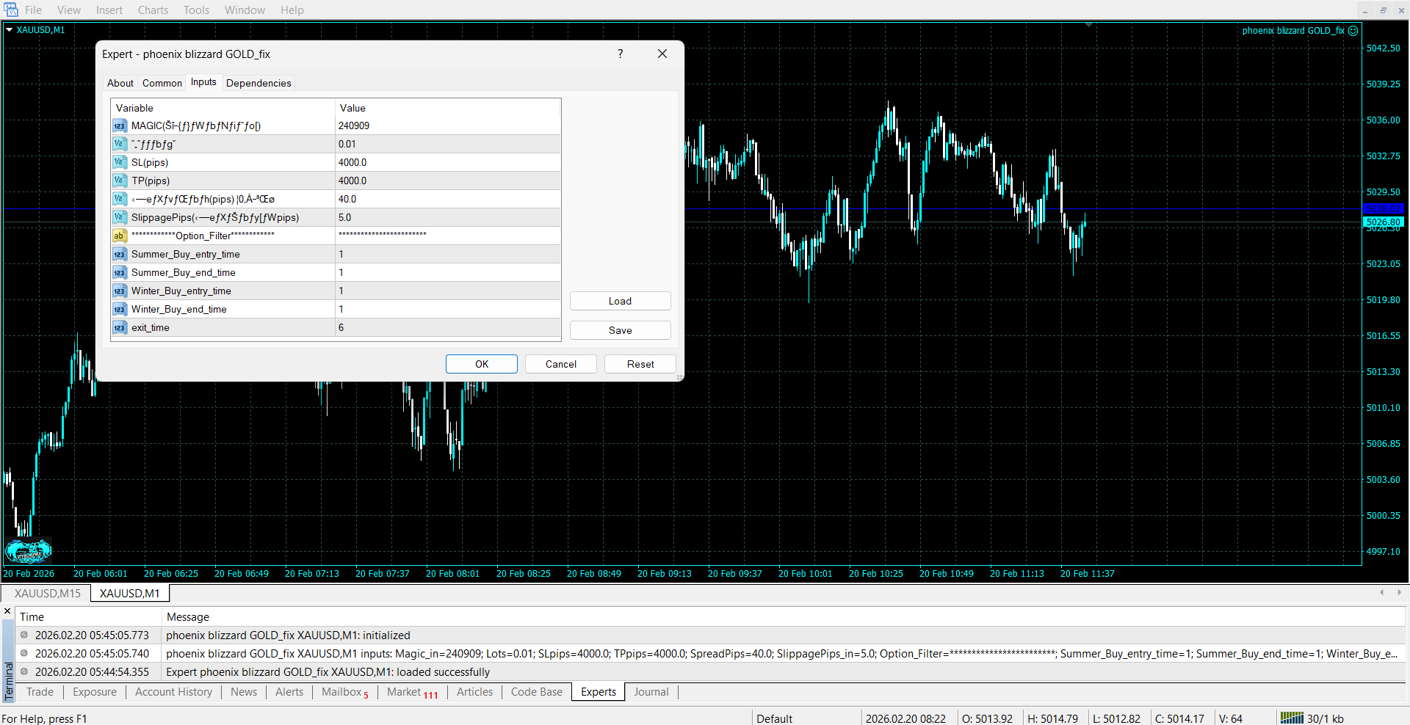
Task: Click the Load button
Action: 620,302
